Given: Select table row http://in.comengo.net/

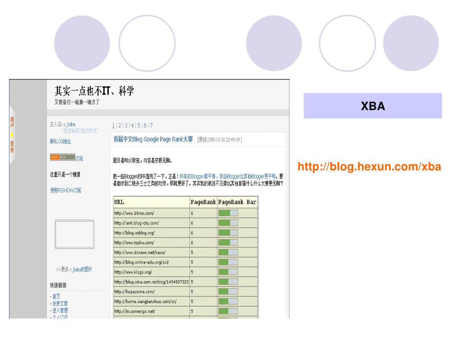Looking at the screenshot, I should pyautogui.click(x=185, y=311).
